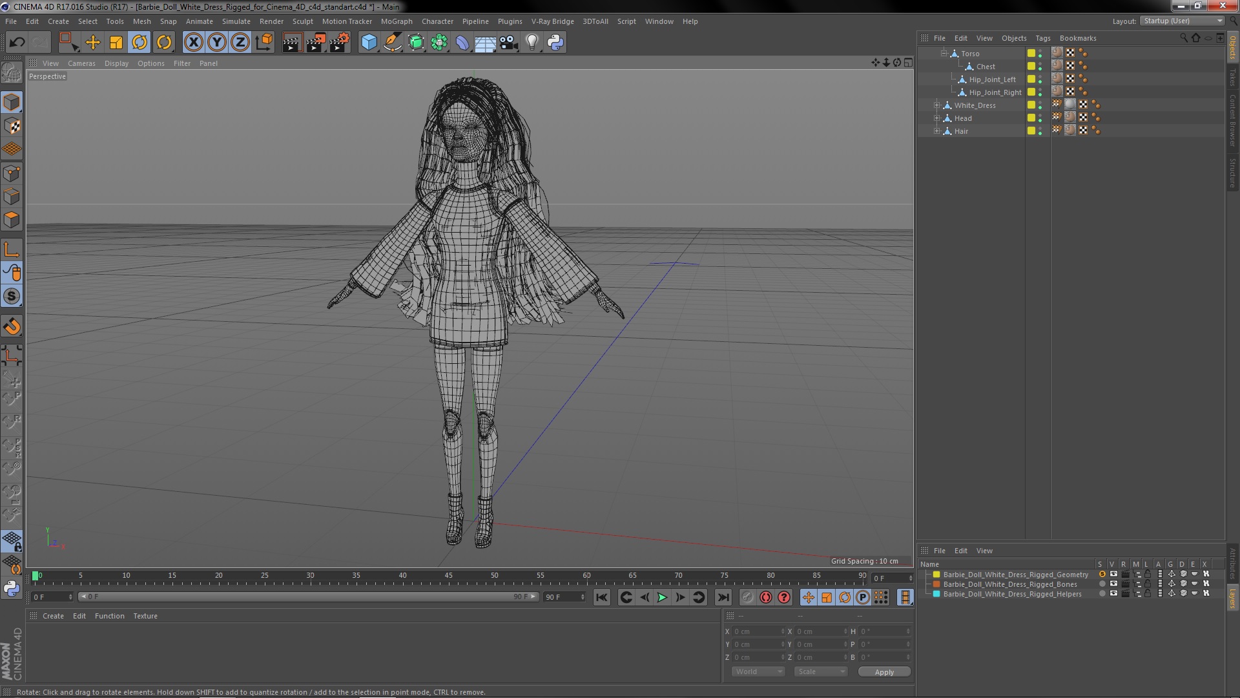Click the green Subdivision Surface generator icon

[x=416, y=43]
